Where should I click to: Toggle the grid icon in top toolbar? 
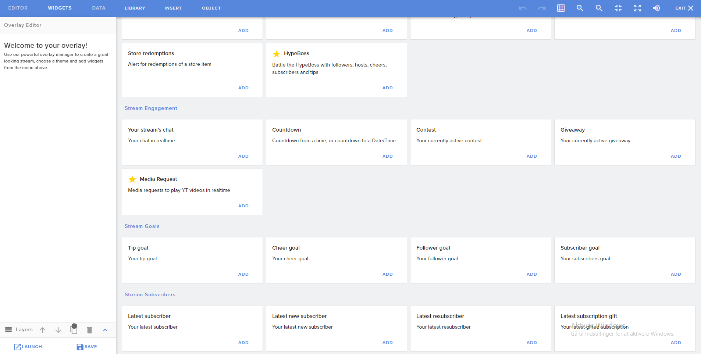tap(561, 8)
